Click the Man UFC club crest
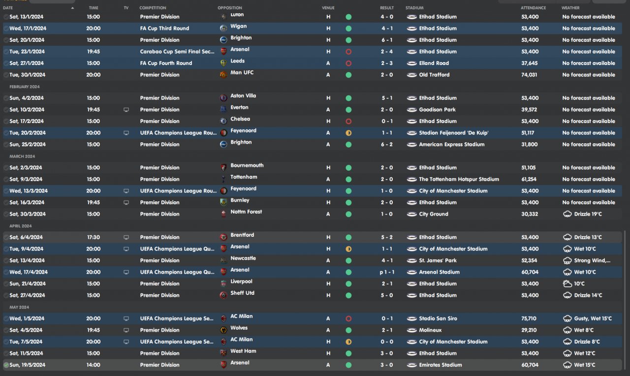Viewport: 630px width, 376px height. pyautogui.click(x=223, y=75)
